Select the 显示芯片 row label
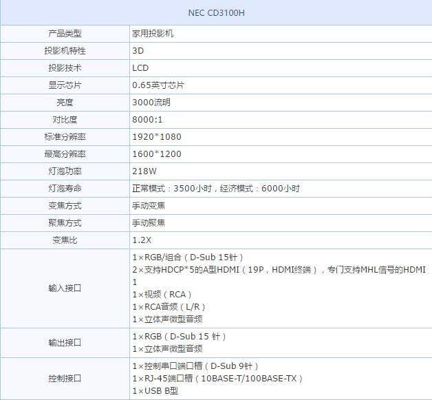The width and height of the screenshot is (432, 400). tap(65, 85)
